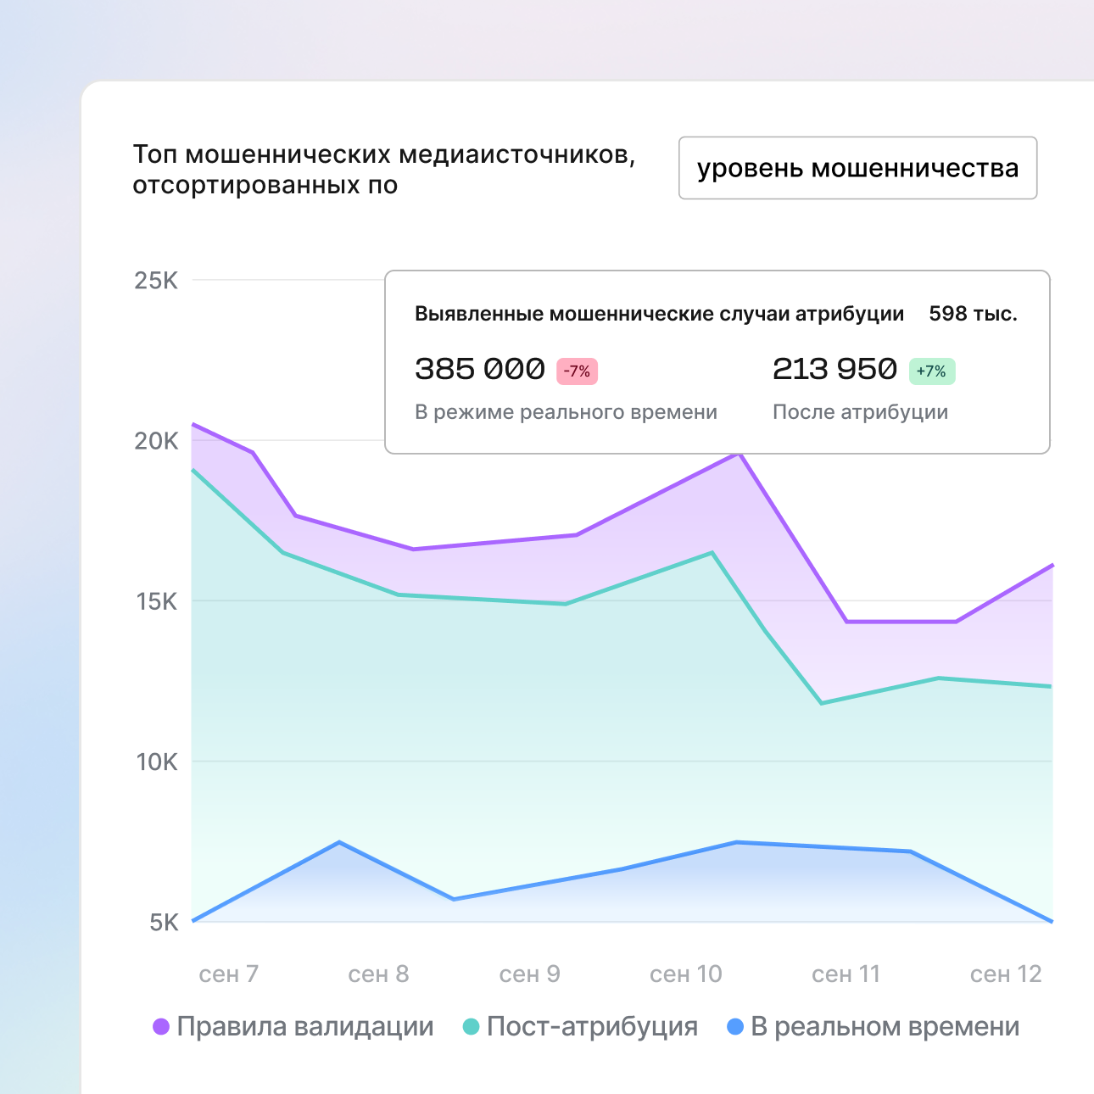Viewport: 1094px width, 1094px height.
Task: Click the teal Пост-атрибуция legend dot
Action: point(471,1027)
